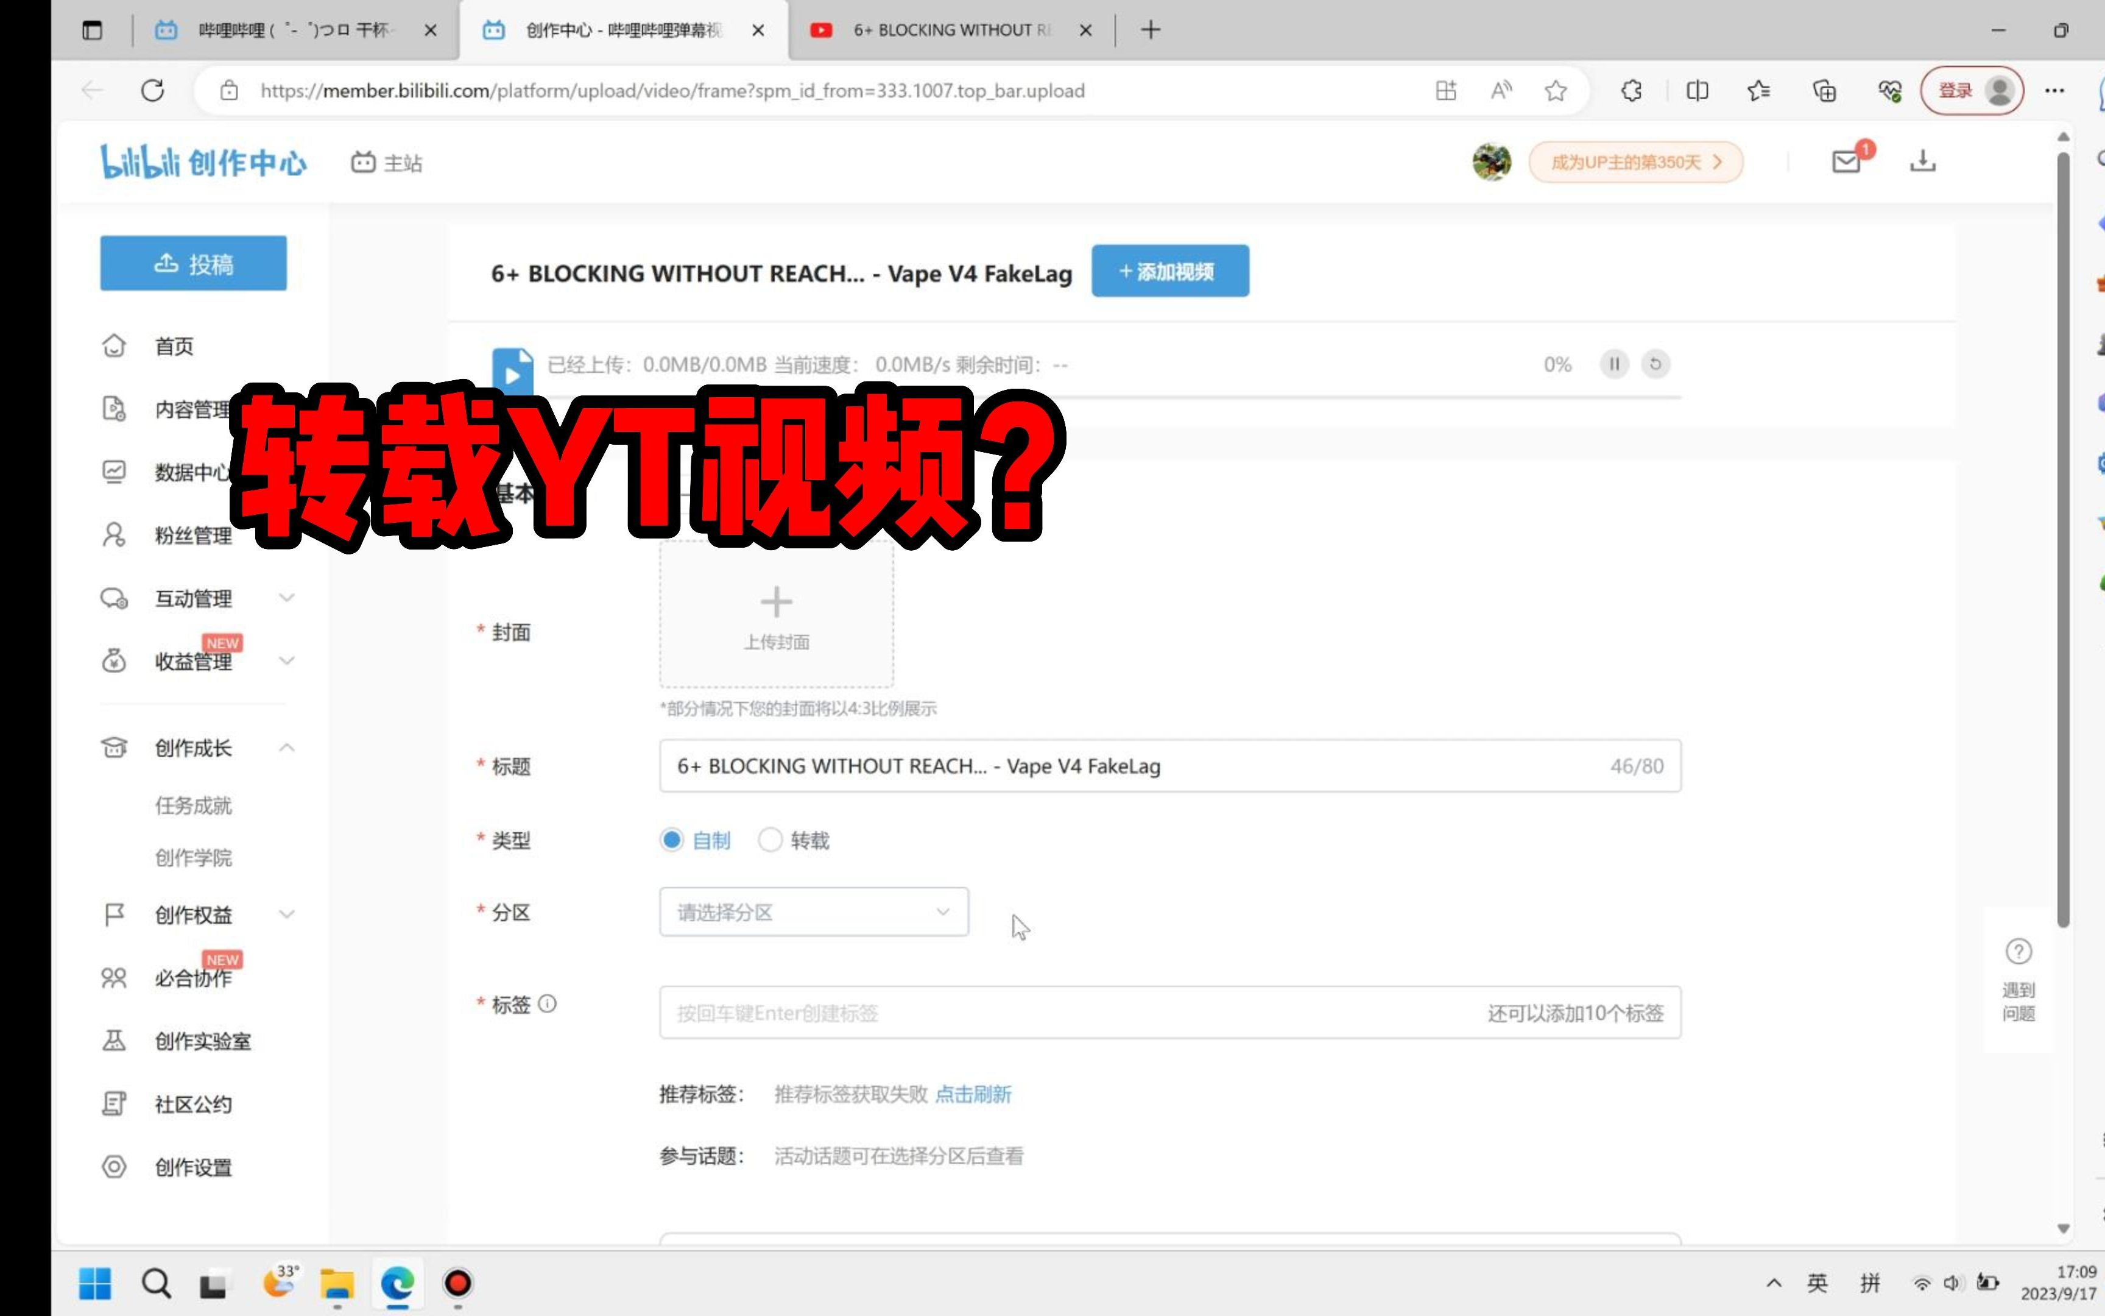The width and height of the screenshot is (2105, 1316).
Task: Open File Explorer from the taskbar
Action: [x=337, y=1283]
